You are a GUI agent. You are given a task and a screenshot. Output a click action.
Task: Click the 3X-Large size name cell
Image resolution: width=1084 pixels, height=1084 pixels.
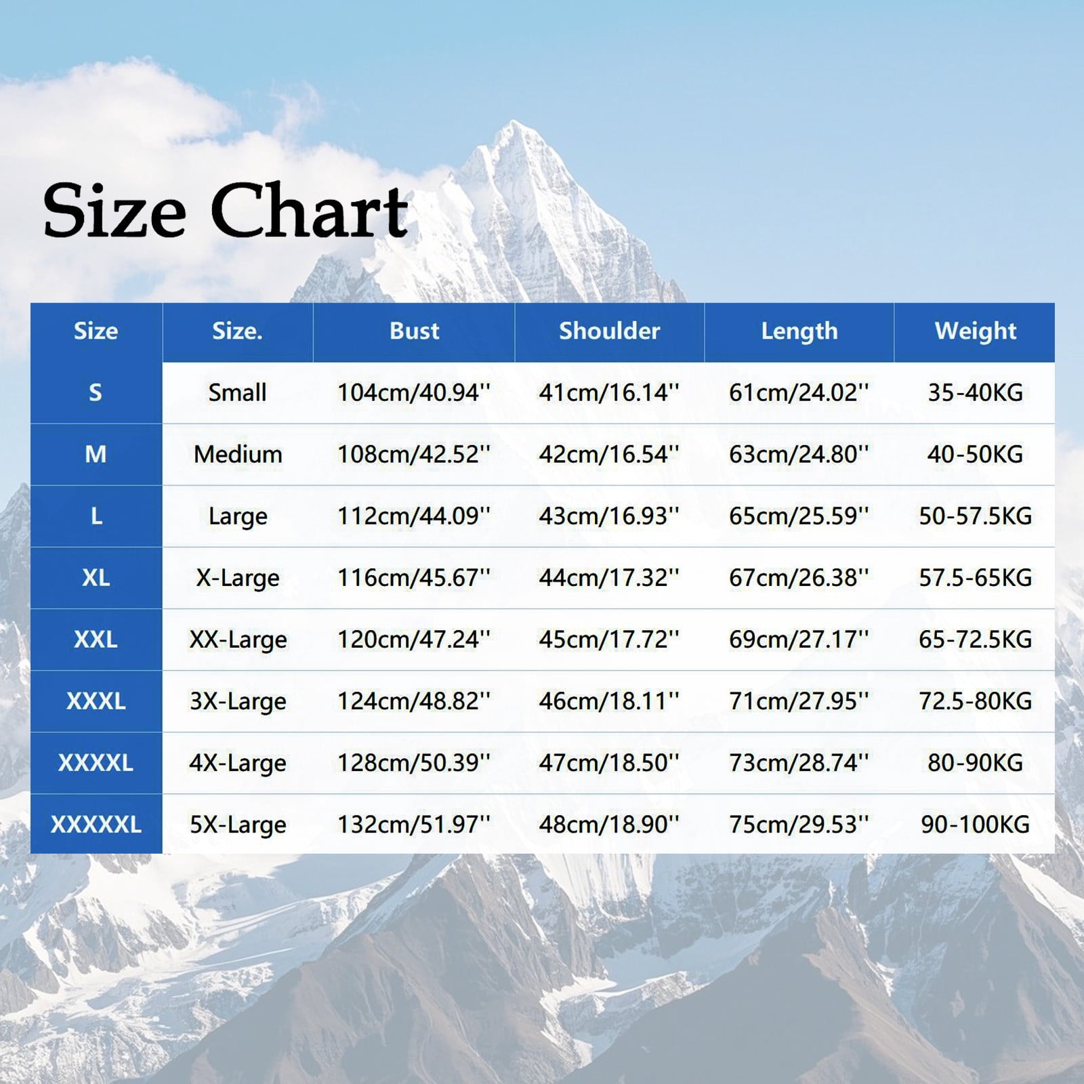coord(238,701)
